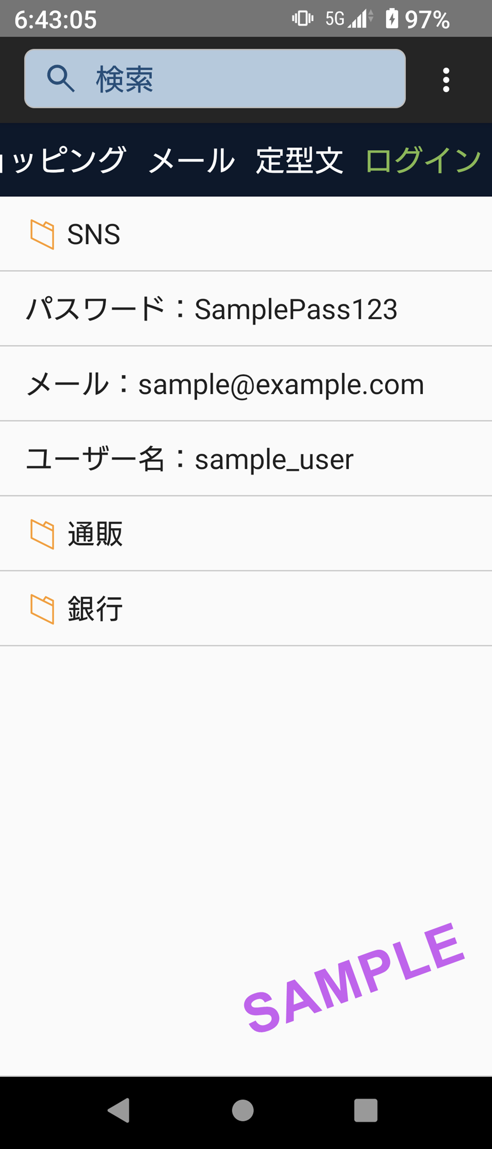The height and width of the screenshot is (1149, 492).
Task: Tap the magnifying glass search icon
Action: (x=61, y=79)
